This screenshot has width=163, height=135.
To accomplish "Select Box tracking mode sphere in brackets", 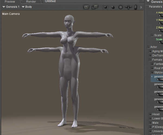I will (105, 7).
